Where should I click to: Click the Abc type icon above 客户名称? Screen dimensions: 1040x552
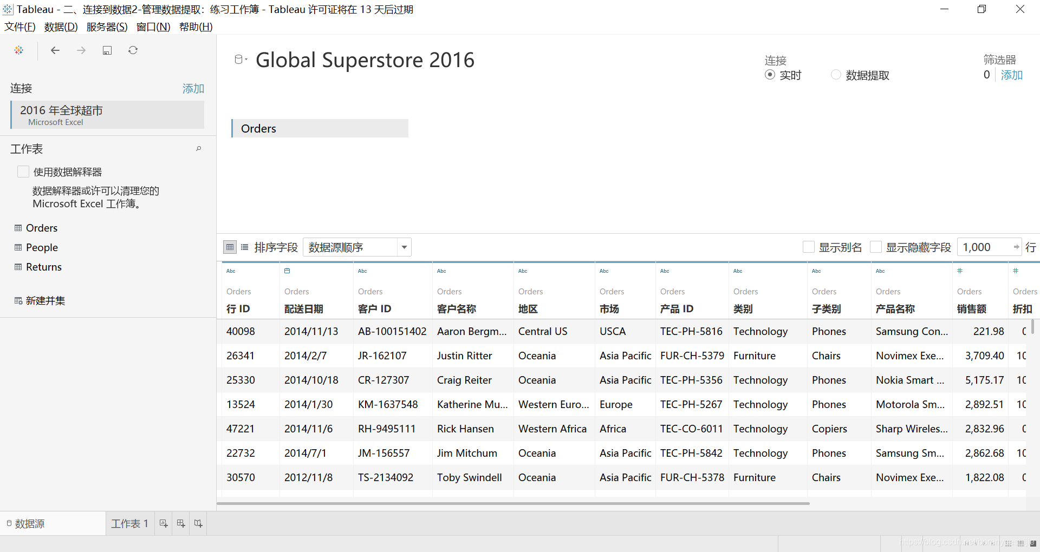pos(441,271)
